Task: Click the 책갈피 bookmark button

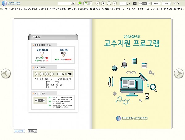Action: (x=145, y=3)
